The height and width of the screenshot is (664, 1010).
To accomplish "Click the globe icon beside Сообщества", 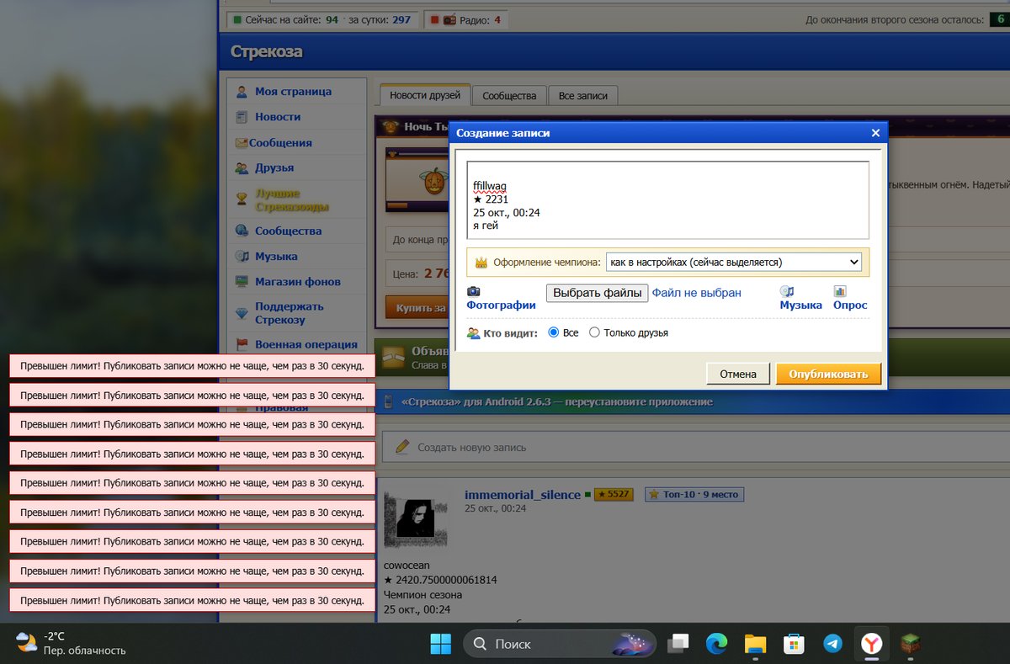I will click(242, 231).
